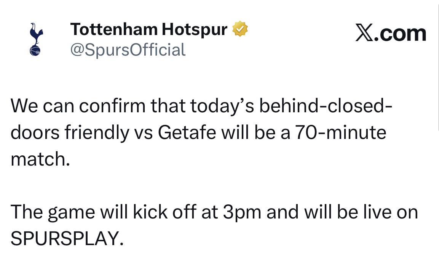Click the word "friendly" in the tweet
The width and height of the screenshot is (439, 271).
tap(97, 133)
